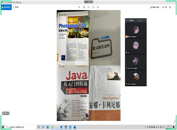Image resolution: width=177 pixels, height=130 pixels.
Task: Open Microsoft Edge from the taskbar
Action: pos(48,127)
